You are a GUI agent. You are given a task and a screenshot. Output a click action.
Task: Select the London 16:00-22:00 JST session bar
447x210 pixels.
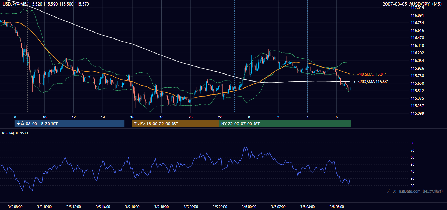[x=175, y=124]
